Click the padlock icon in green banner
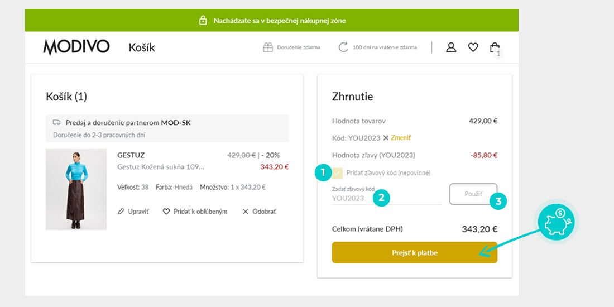This screenshot has height=307, width=614. (203, 20)
